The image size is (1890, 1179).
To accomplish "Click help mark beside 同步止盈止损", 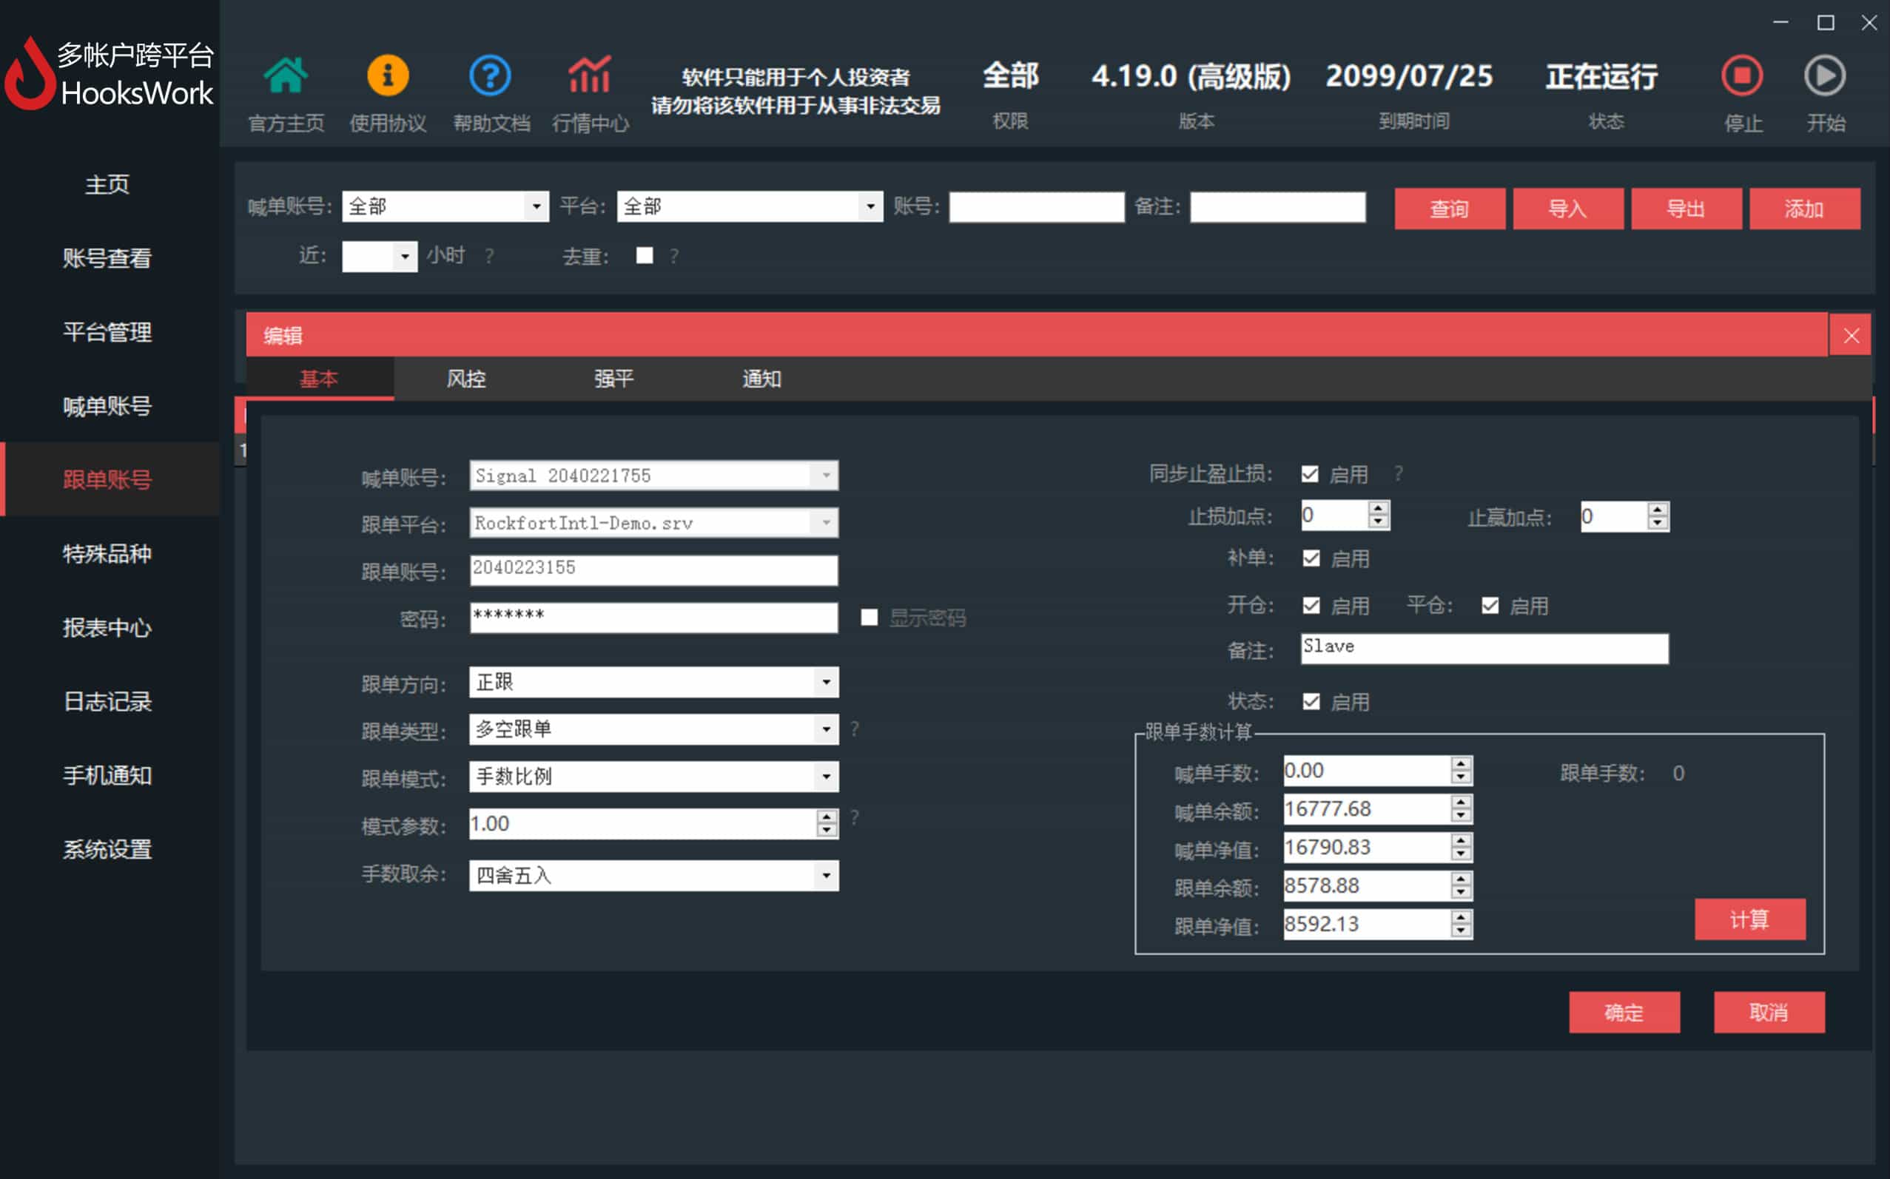I will click(1398, 473).
